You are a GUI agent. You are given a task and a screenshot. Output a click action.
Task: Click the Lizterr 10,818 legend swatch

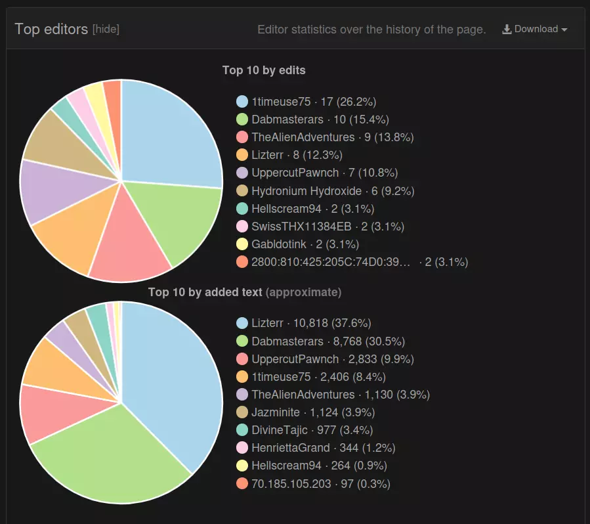point(242,323)
